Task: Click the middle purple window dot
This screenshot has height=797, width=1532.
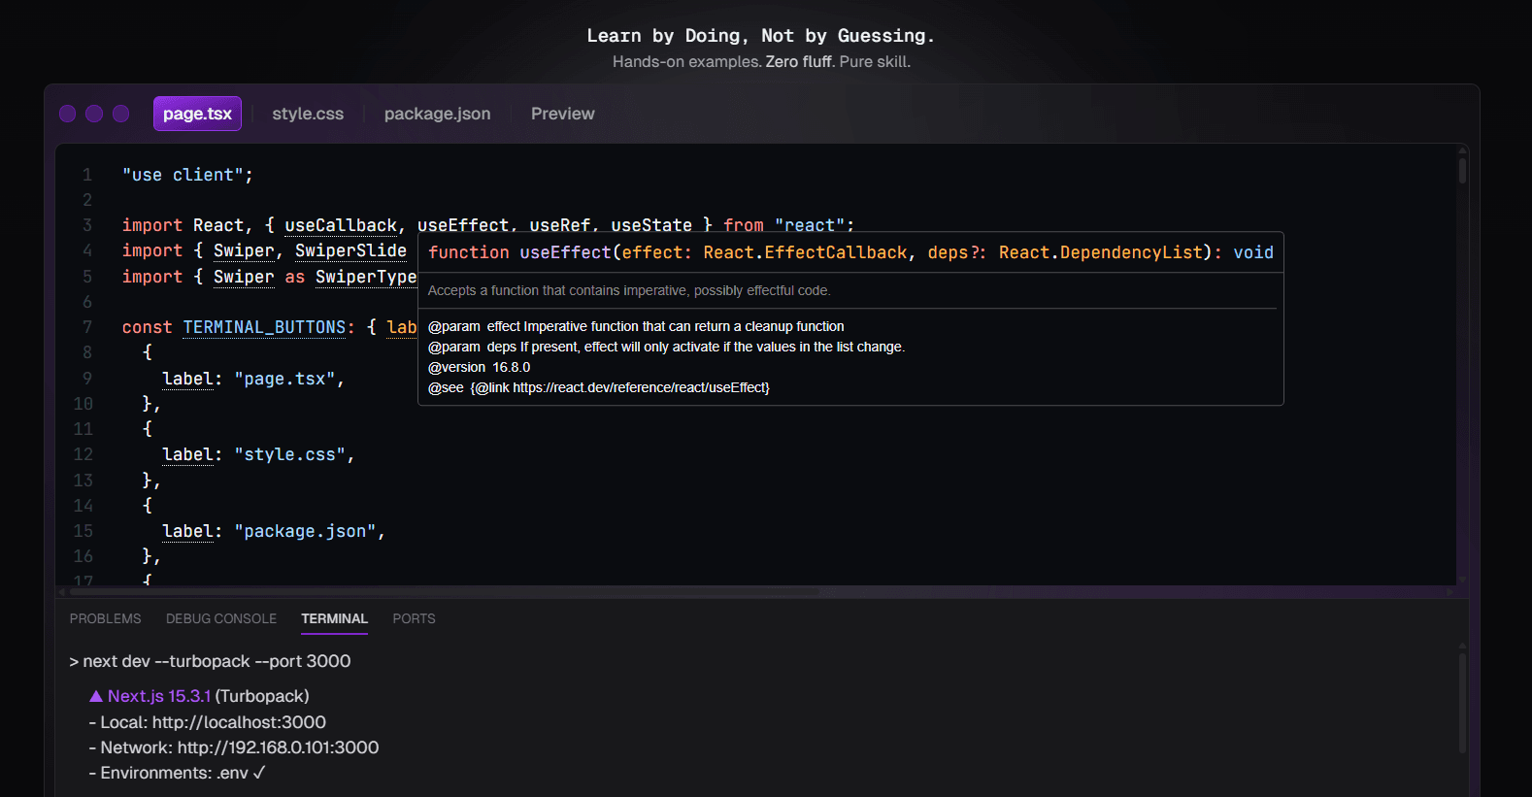Action: 94,114
